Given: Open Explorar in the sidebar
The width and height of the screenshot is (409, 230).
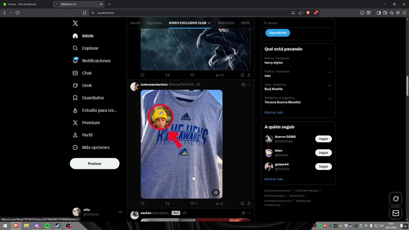Looking at the screenshot, I should click(86, 48).
